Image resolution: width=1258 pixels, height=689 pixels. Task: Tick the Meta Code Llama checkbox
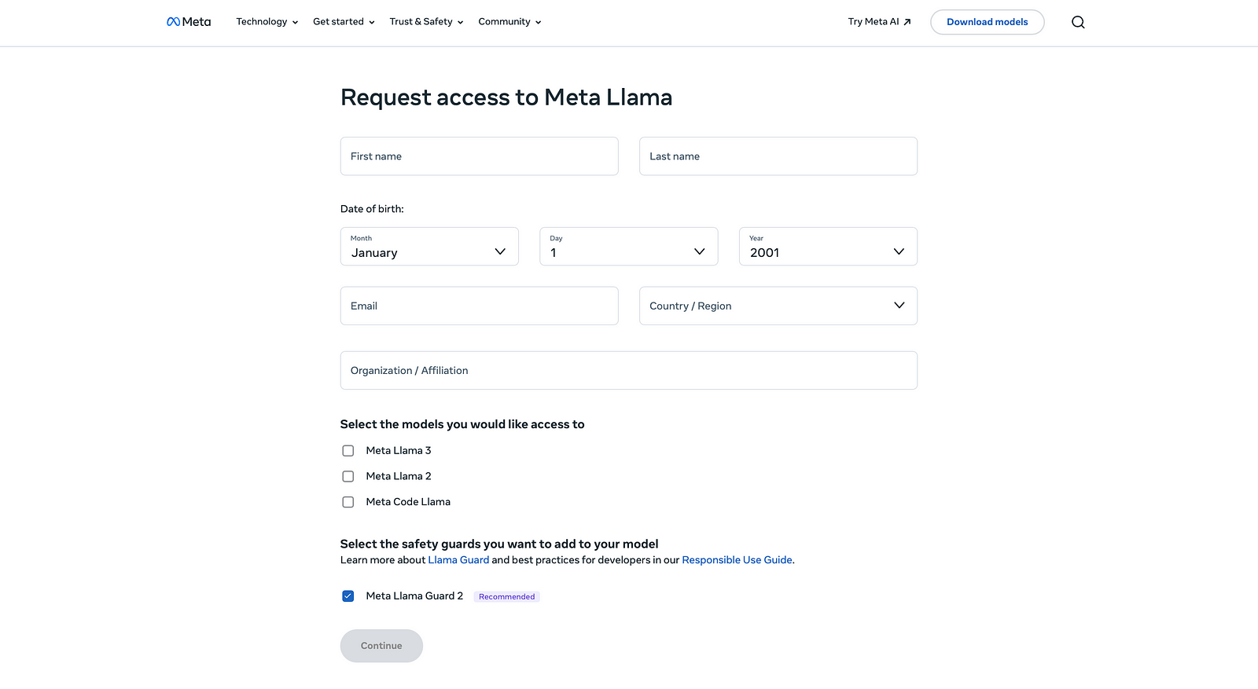(x=348, y=502)
